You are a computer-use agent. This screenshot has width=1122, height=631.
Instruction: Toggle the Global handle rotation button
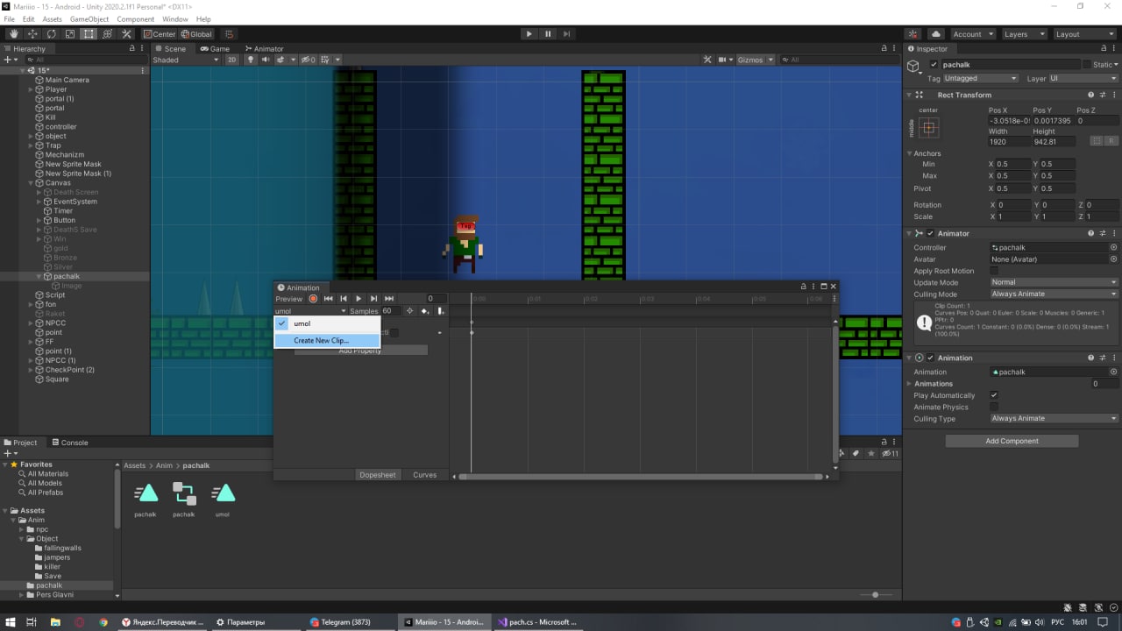tap(196, 34)
